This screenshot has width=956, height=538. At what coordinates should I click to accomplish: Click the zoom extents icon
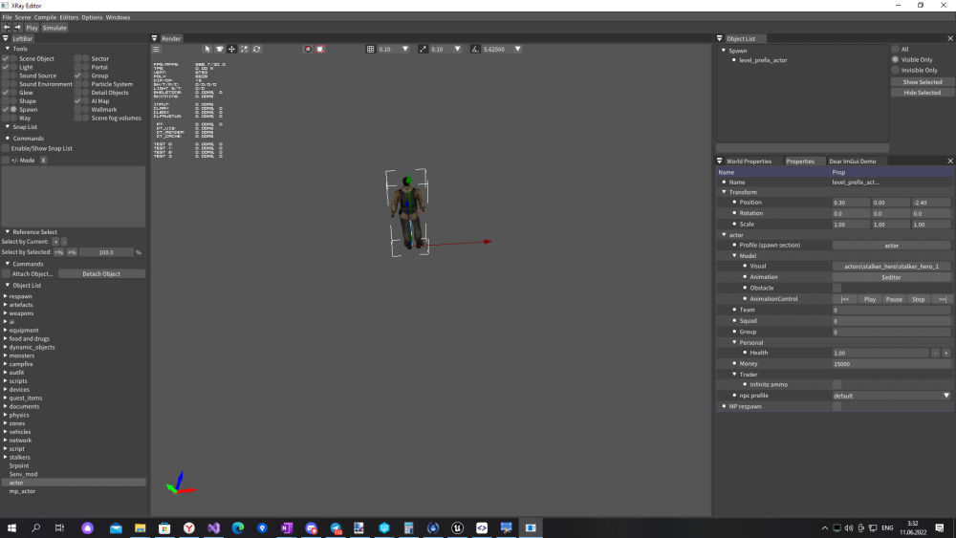pyautogui.click(x=308, y=50)
